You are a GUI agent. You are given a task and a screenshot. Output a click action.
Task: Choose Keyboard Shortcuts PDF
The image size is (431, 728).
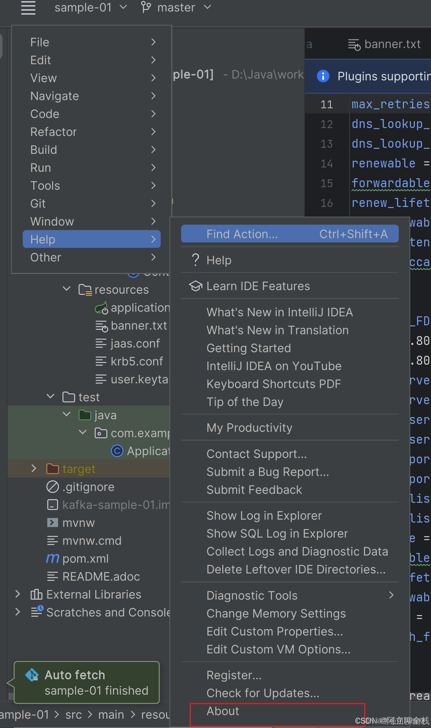[x=290, y=384]
